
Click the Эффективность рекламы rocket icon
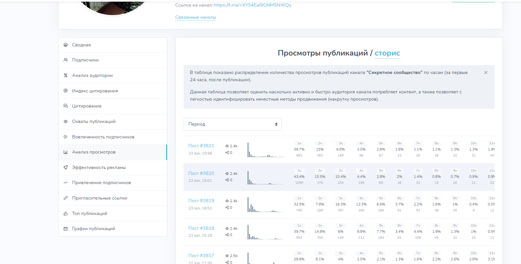point(65,167)
